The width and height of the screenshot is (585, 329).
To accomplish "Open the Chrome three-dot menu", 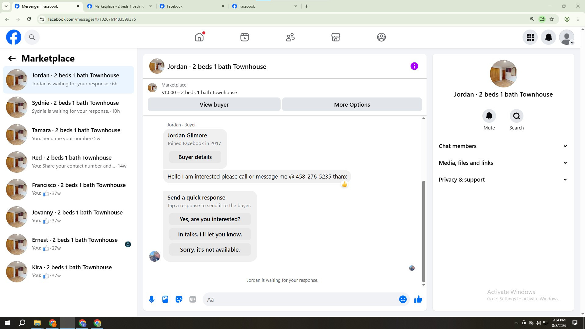I will pyautogui.click(x=578, y=19).
